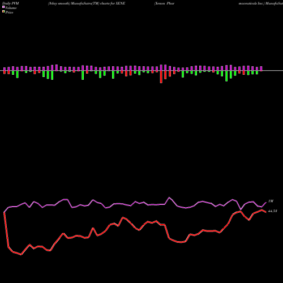The image size is (283, 283).
Task: Click the MunafaSutra charts for XENE heading
Action: (87, 3)
